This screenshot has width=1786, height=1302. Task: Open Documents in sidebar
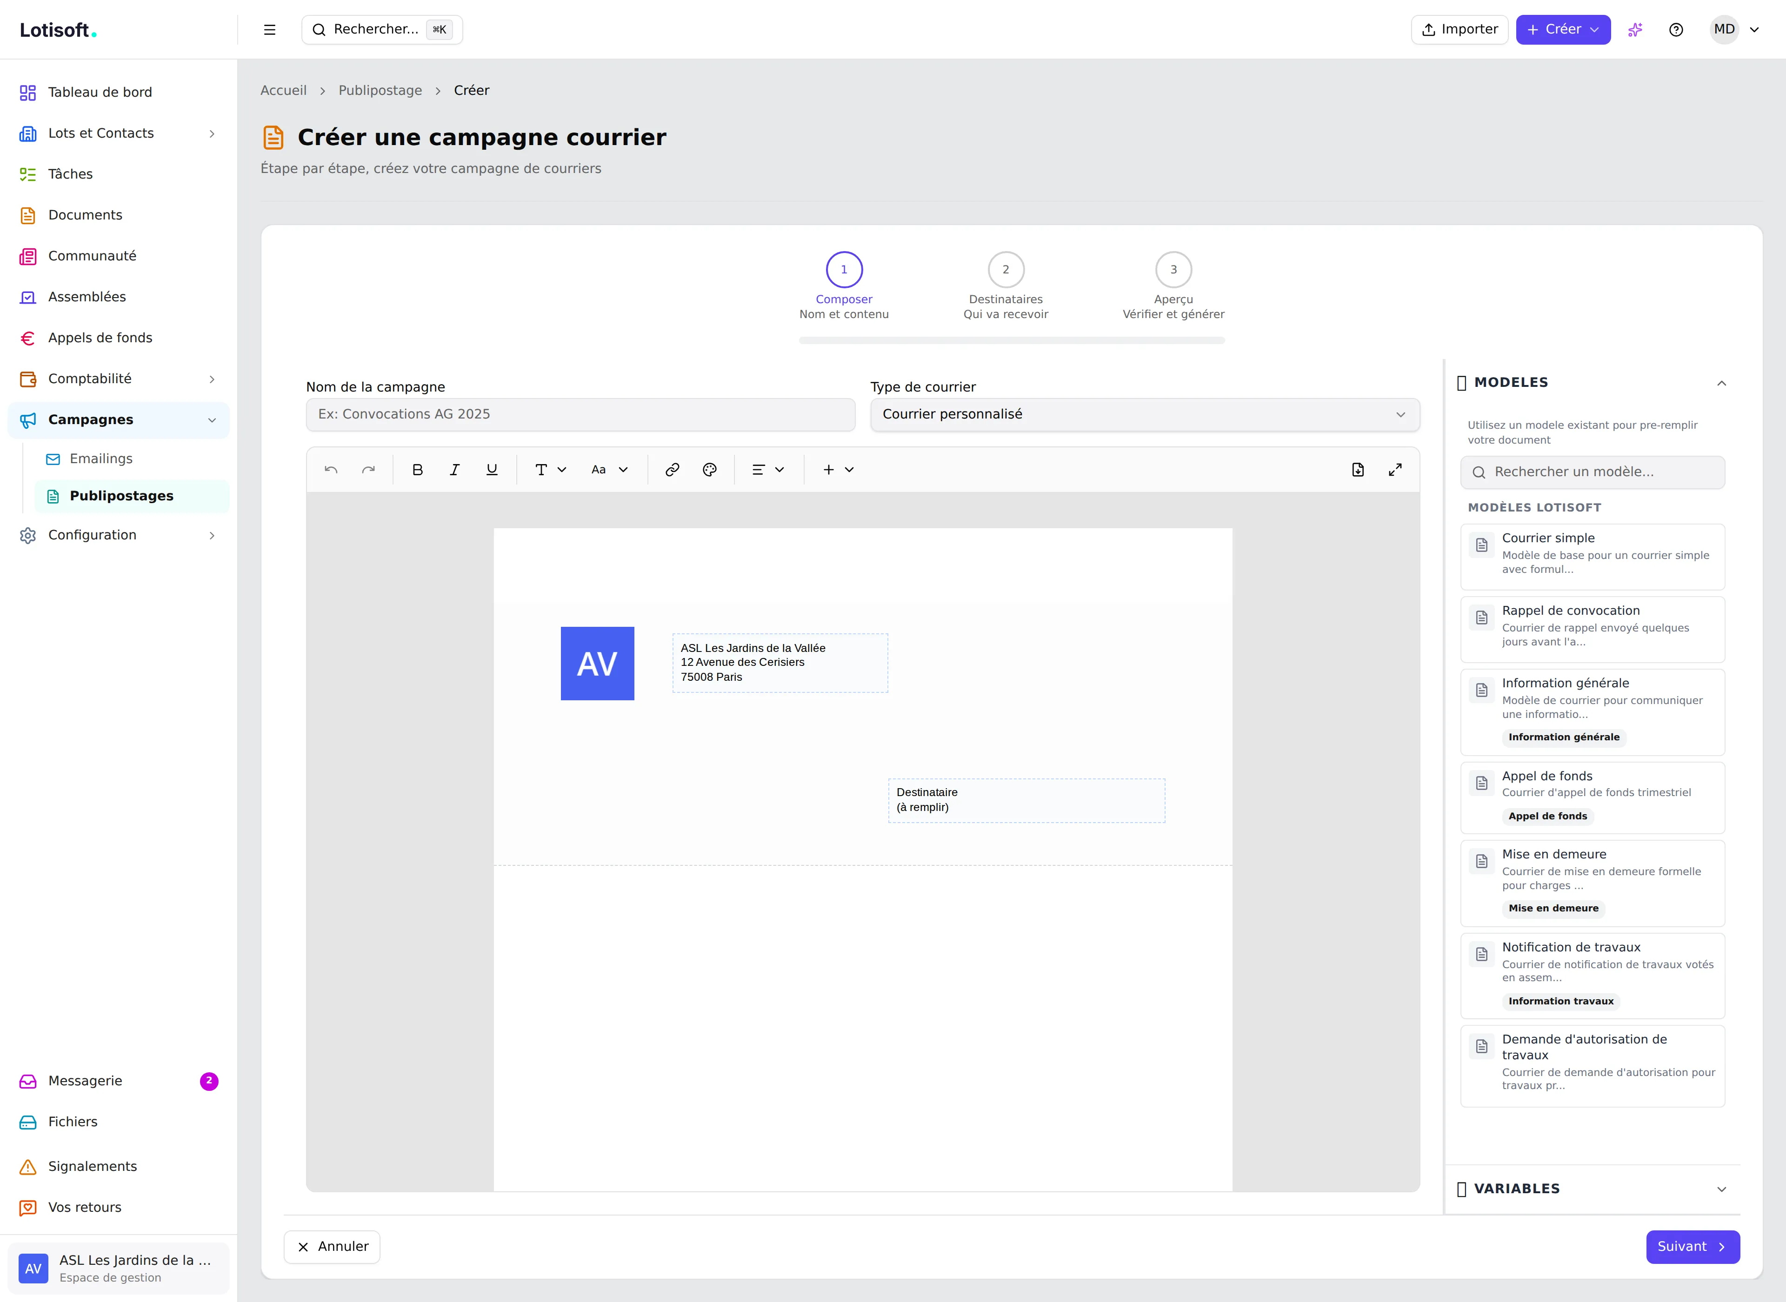118,215
